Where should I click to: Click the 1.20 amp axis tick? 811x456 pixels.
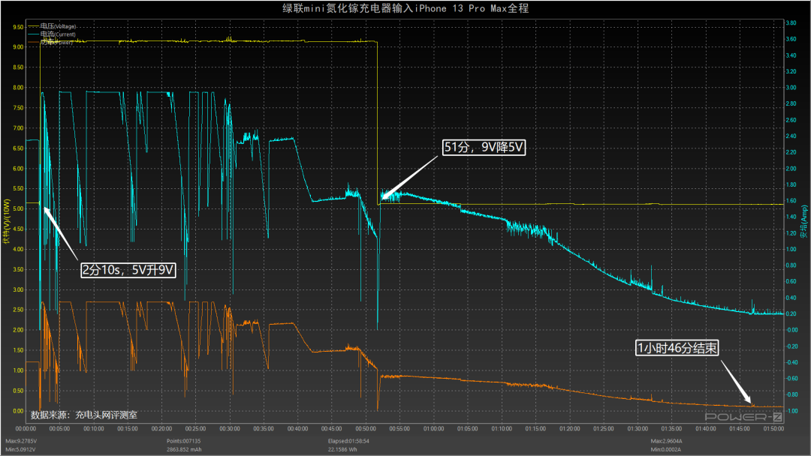[x=791, y=233]
